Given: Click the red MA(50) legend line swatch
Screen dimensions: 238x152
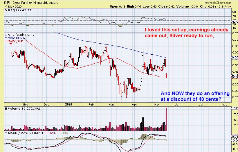Looking at the screenshot, I should coord(6,41).
